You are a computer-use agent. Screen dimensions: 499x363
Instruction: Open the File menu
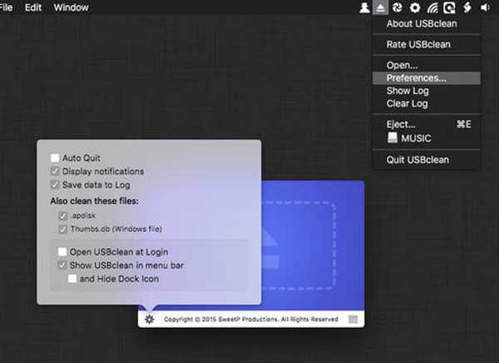(x=6, y=7)
